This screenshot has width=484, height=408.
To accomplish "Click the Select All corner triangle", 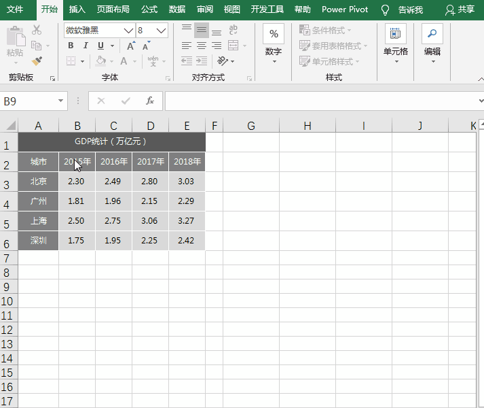I will tap(10, 126).
